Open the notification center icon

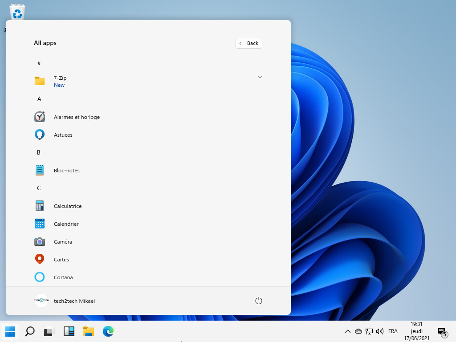click(442, 332)
